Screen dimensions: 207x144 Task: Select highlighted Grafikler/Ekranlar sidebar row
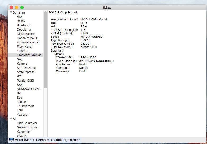click(x=26, y=55)
